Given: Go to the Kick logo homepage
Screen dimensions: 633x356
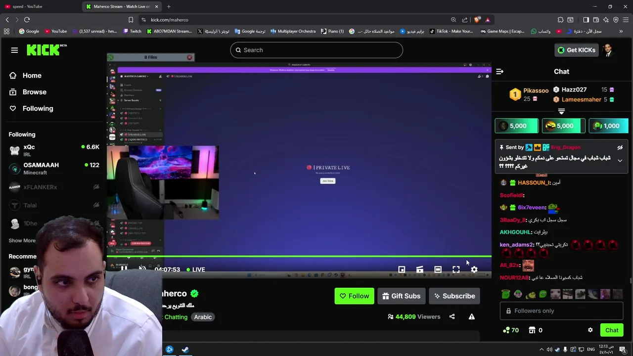Looking at the screenshot, I should (46, 49).
